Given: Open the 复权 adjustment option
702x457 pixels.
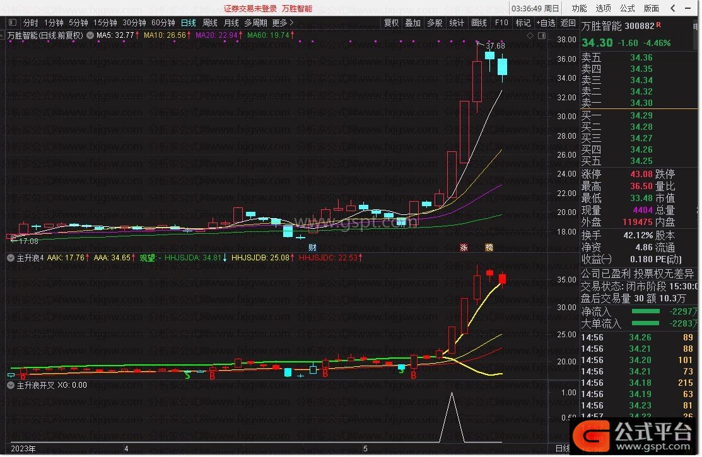Looking at the screenshot, I should pos(391,23).
